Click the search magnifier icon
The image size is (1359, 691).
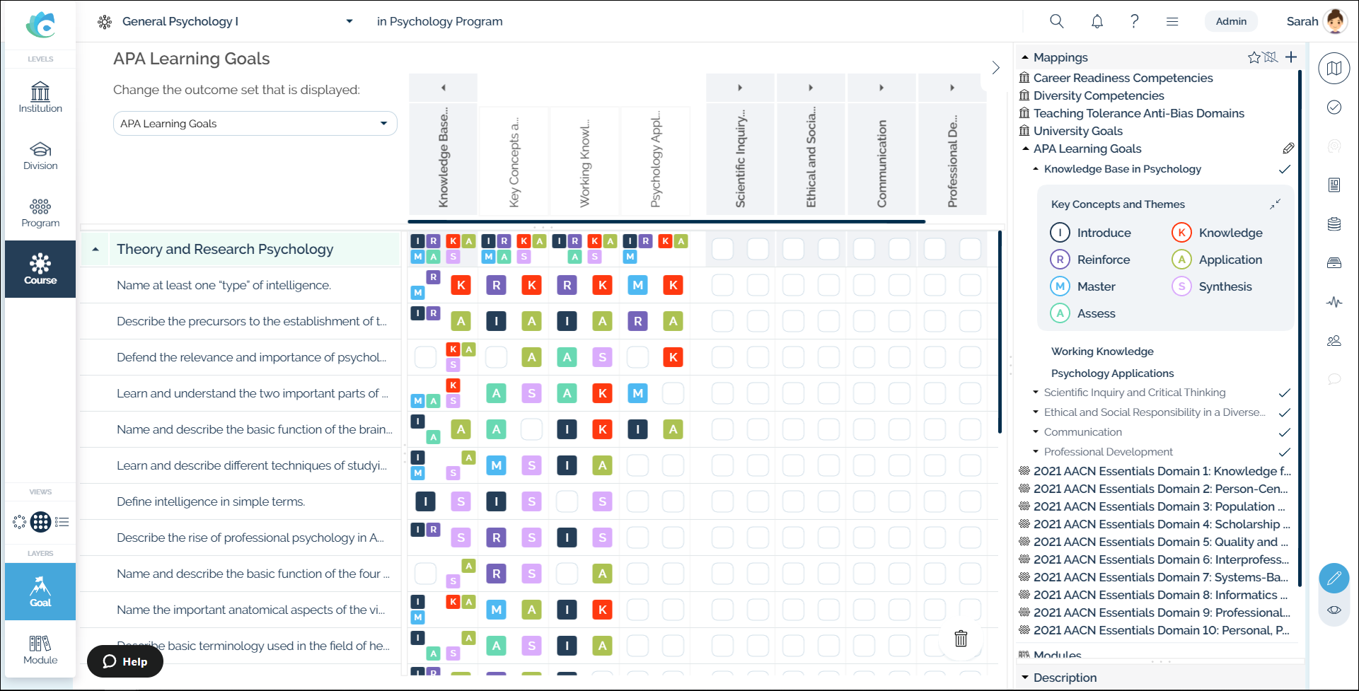pos(1056,21)
